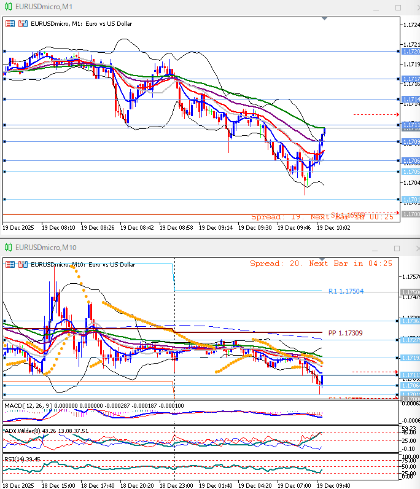This screenshot has width=420, height=489.
Task: Click the candlestick icon beside the M1 chart title
Action: coord(23,23)
